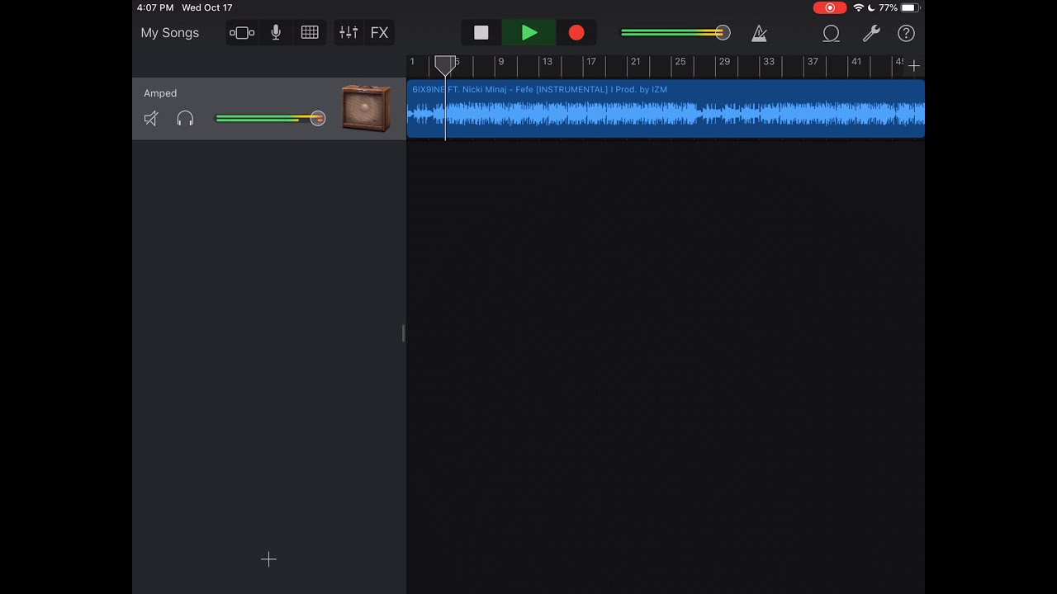Image resolution: width=1057 pixels, height=594 pixels.
Task: Jump to bar 33 on ruler
Action: [768, 62]
